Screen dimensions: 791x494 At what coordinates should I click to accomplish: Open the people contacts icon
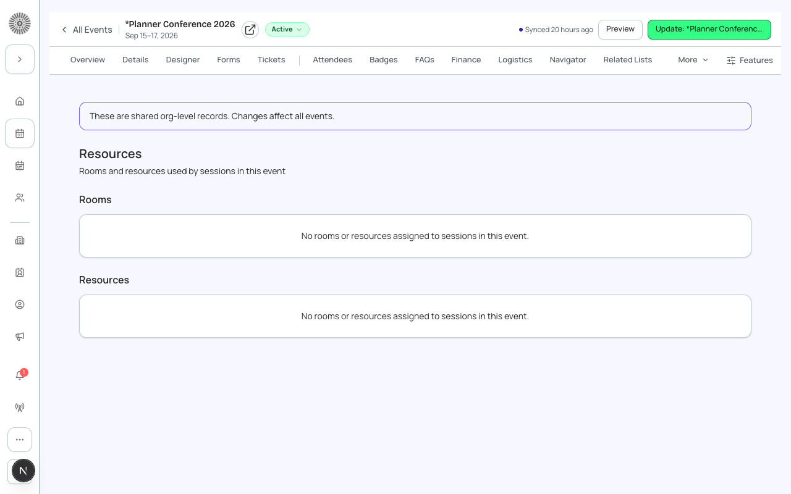point(20,198)
